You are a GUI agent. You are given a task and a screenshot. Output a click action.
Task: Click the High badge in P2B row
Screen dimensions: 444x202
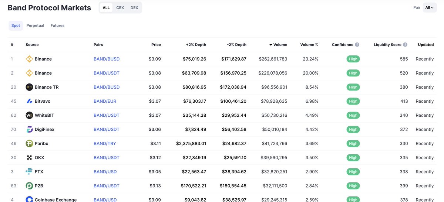pos(353,186)
